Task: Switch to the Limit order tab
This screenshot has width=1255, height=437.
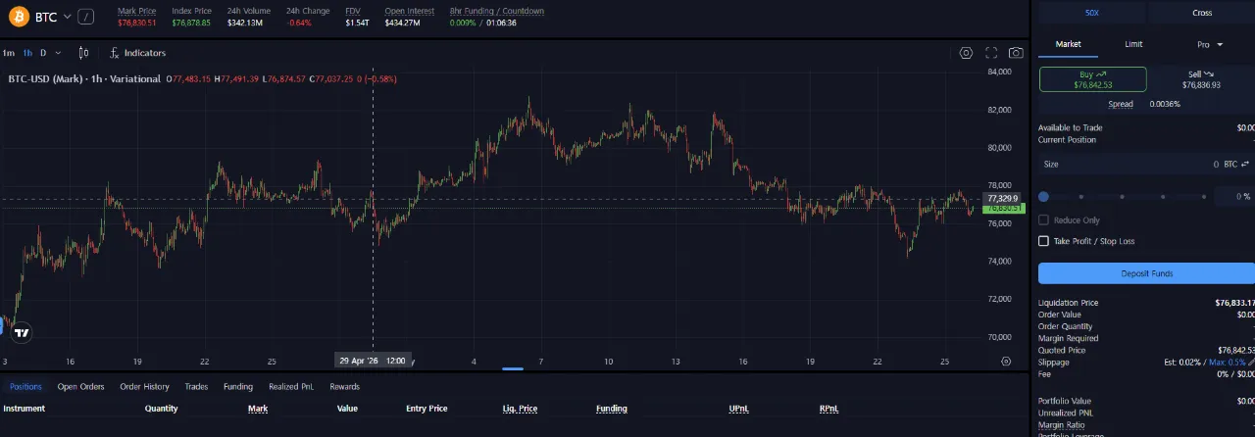Action: point(1133,44)
